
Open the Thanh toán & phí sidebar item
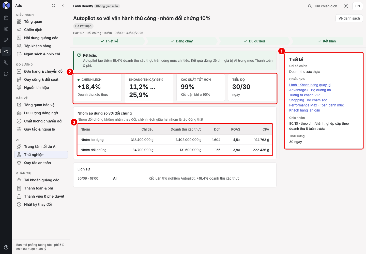pyautogui.click(x=41, y=188)
